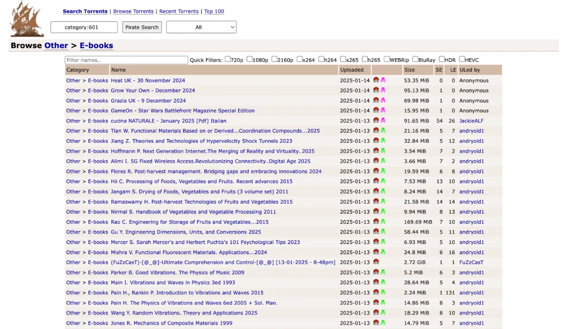Open magnet link for Jangam S. Drying of Foods
The height and width of the screenshot is (329, 565).
tap(376, 191)
